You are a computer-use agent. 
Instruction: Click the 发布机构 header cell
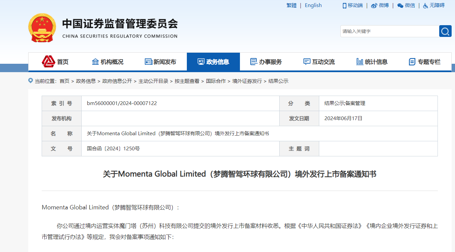tap(61, 118)
